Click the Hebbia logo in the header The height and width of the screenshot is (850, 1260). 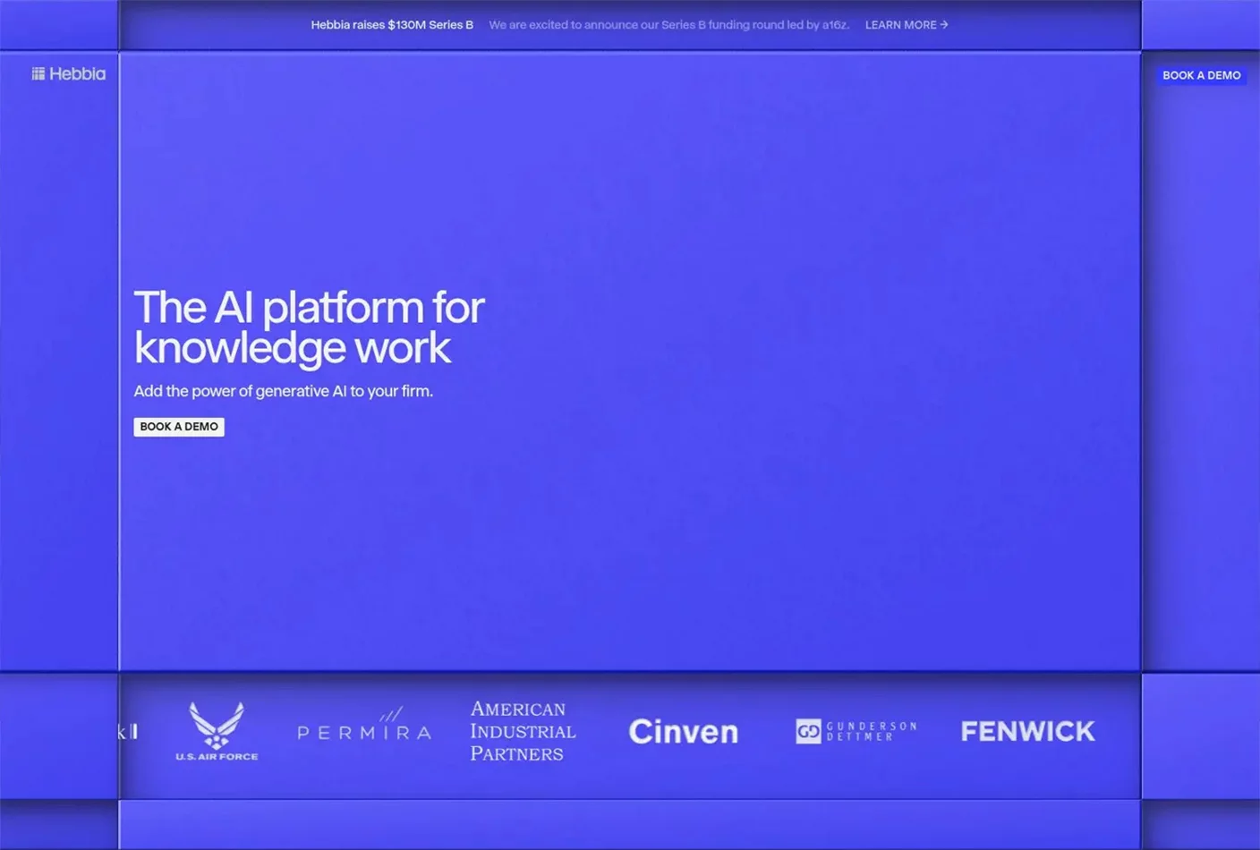pos(69,74)
